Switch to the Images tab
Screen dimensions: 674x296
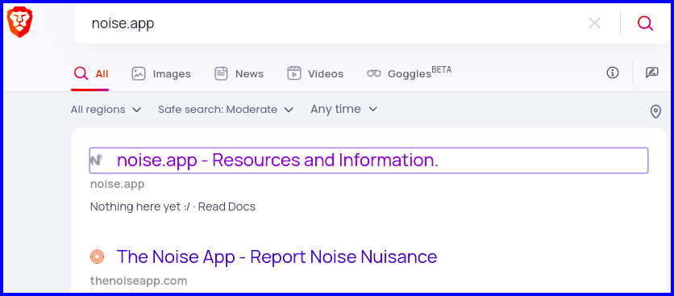click(x=161, y=74)
